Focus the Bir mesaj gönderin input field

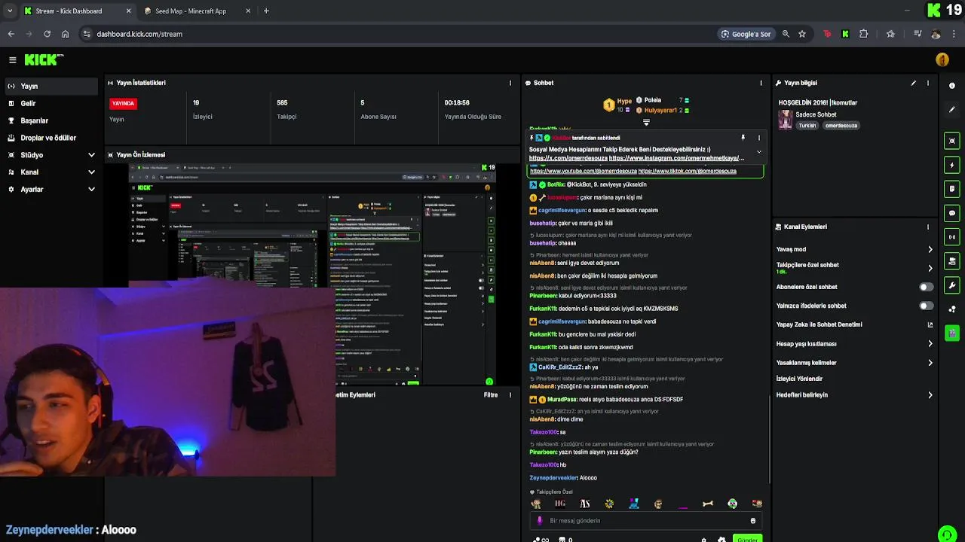(646, 521)
